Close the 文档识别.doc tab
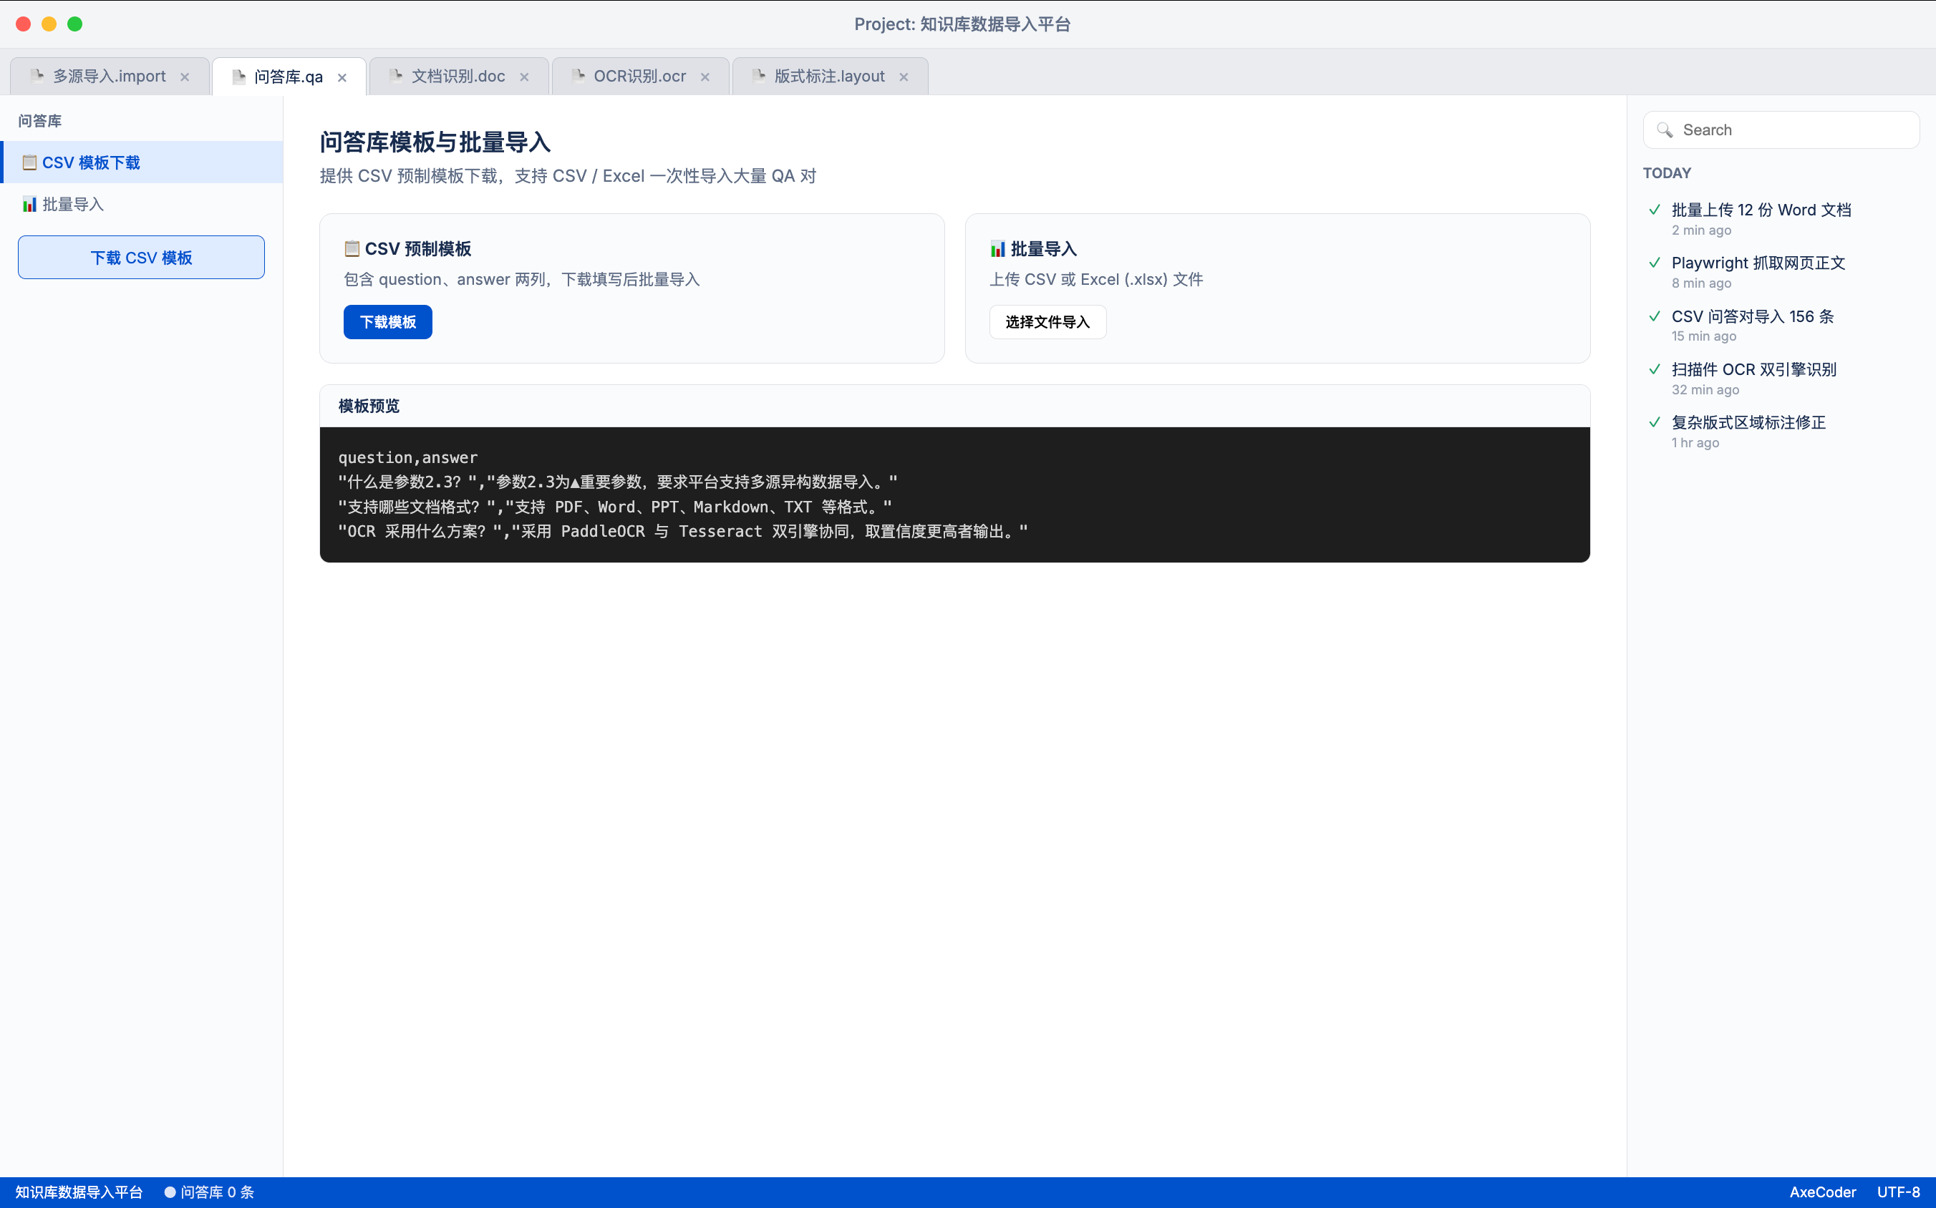 pyautogui.click(x=524, y=77)
